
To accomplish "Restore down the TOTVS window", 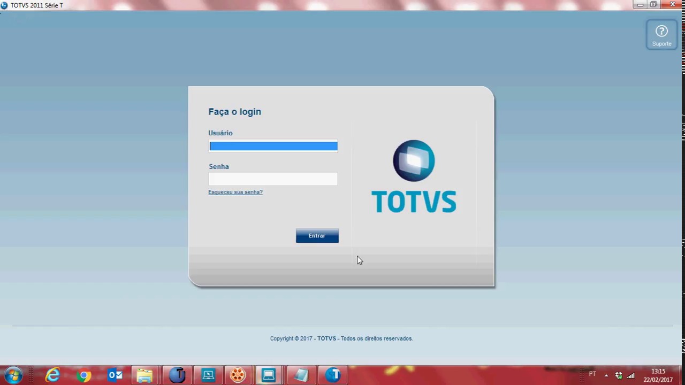I will (653, 4).
